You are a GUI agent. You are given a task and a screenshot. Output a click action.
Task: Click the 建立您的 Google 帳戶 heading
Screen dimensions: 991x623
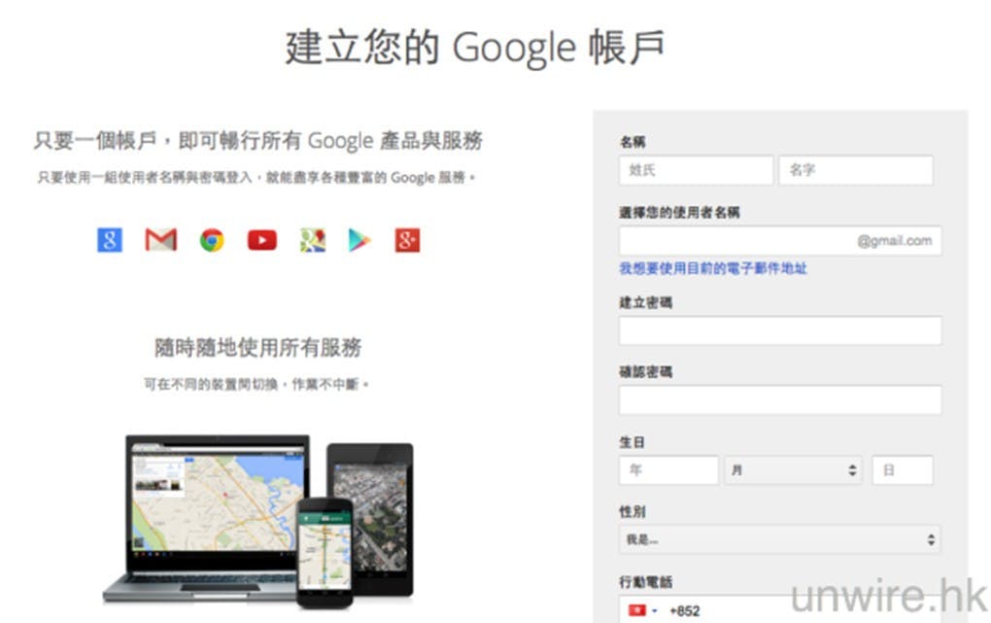click(475, 48)
